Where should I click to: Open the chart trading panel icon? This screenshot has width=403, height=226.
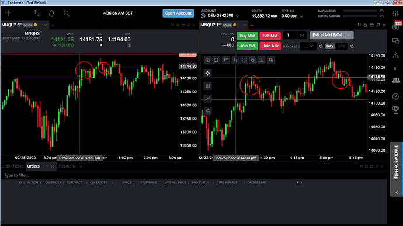point(208,86)
